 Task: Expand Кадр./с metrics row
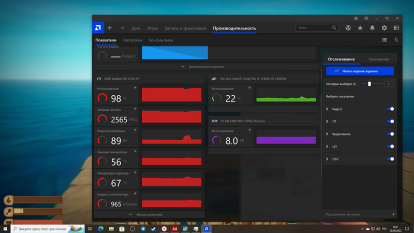tap(327, 109)
